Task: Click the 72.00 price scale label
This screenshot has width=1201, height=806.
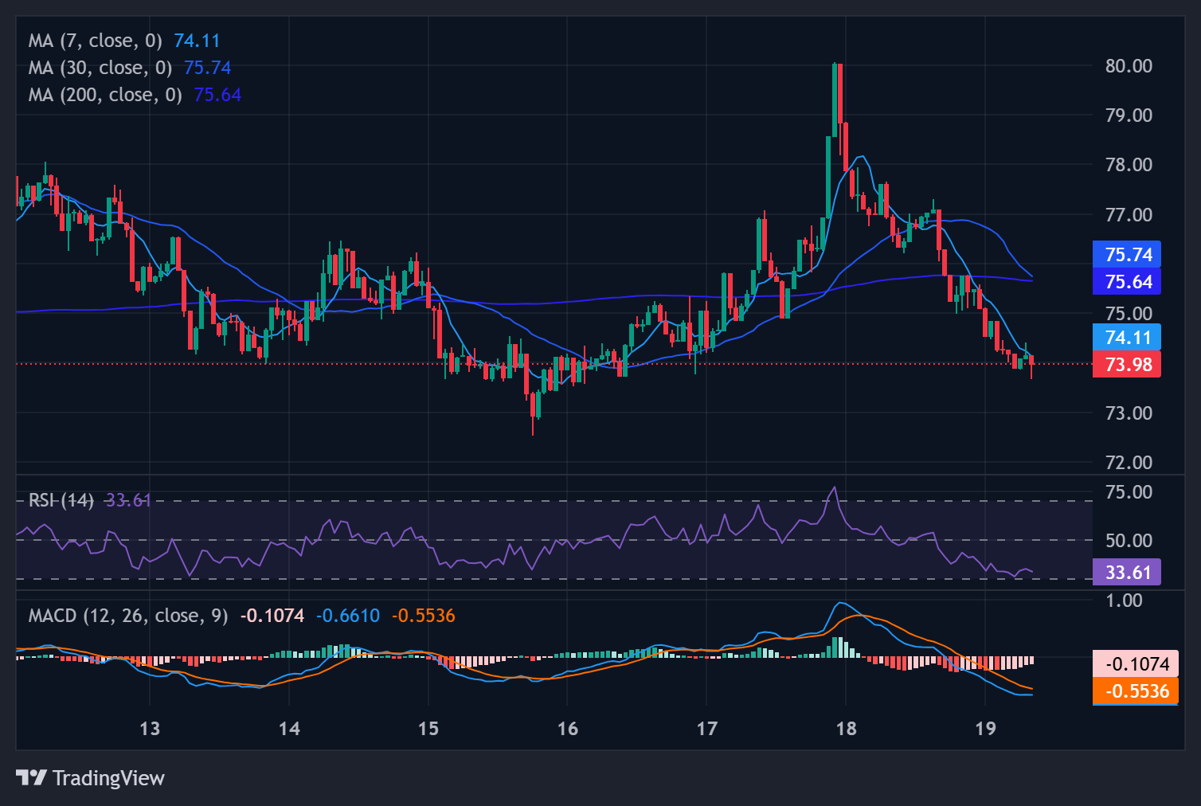Action: tap(1129, 463)
